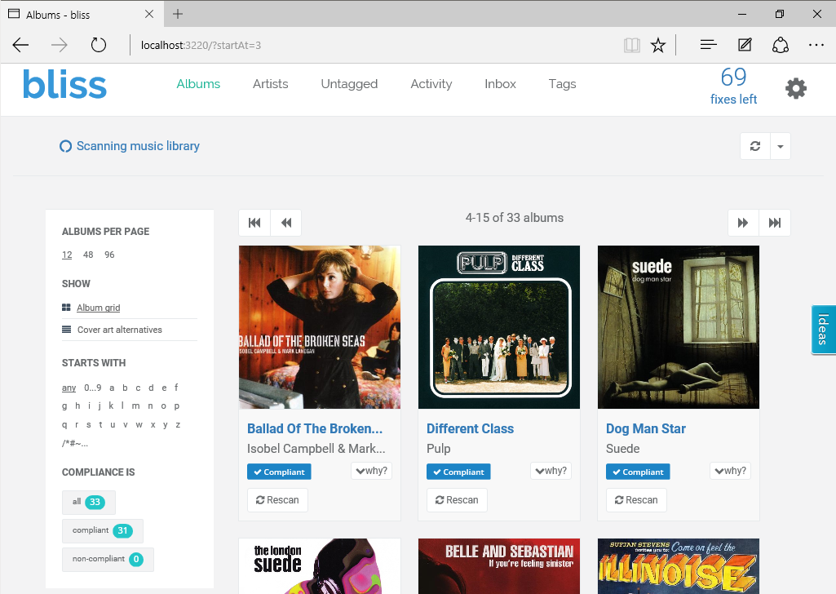Switch to the Untagged tab
836x594 pixels.
point(349,84)
